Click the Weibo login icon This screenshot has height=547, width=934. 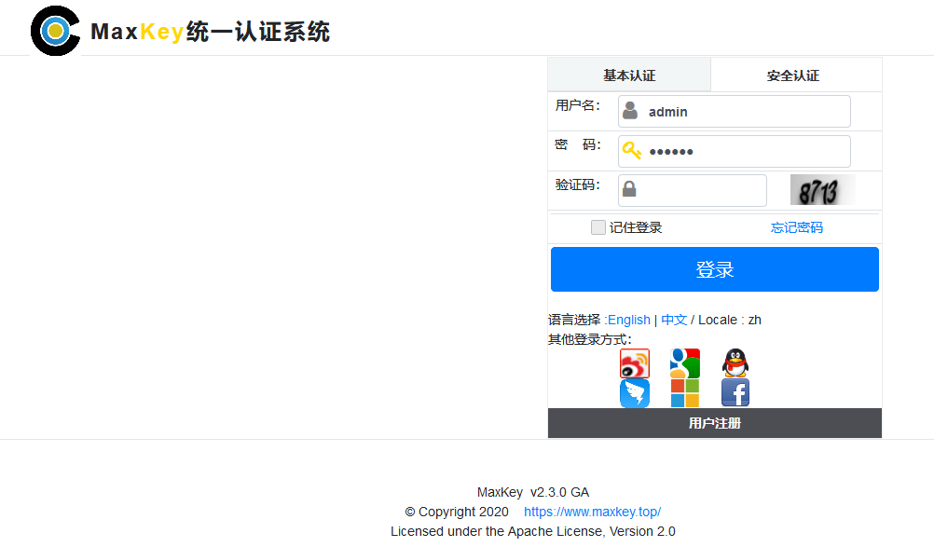pos(634,362)
